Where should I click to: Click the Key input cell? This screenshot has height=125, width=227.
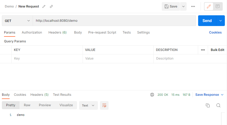[47, 58]
